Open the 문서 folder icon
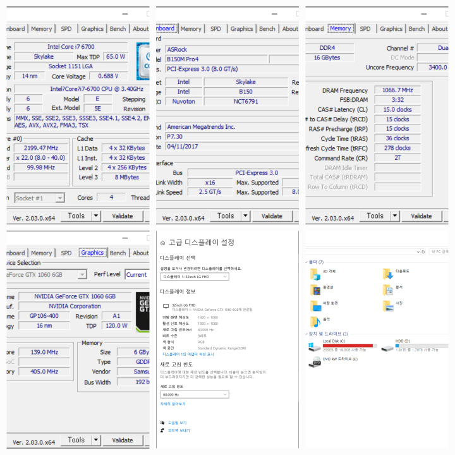Viewport: 455px width, 455px height. 387,290
